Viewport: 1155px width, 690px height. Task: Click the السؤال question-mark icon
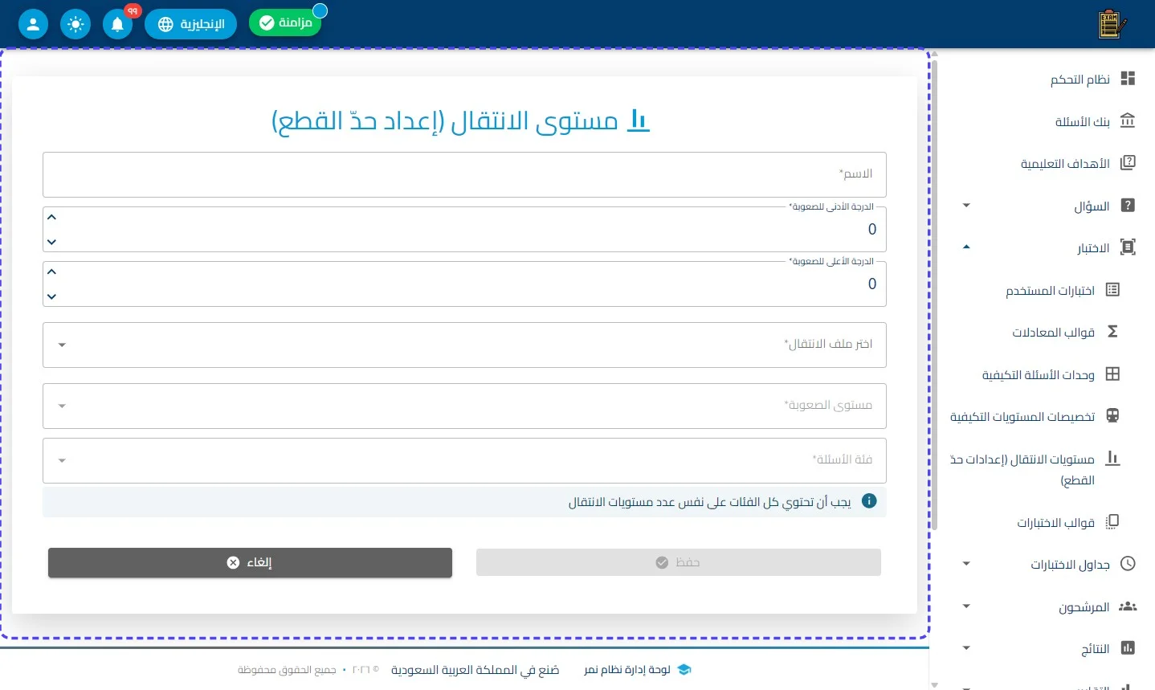(1128, 206)
